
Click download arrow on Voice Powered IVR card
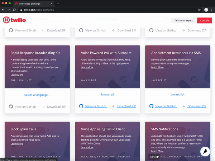click(x=113, y=106)
